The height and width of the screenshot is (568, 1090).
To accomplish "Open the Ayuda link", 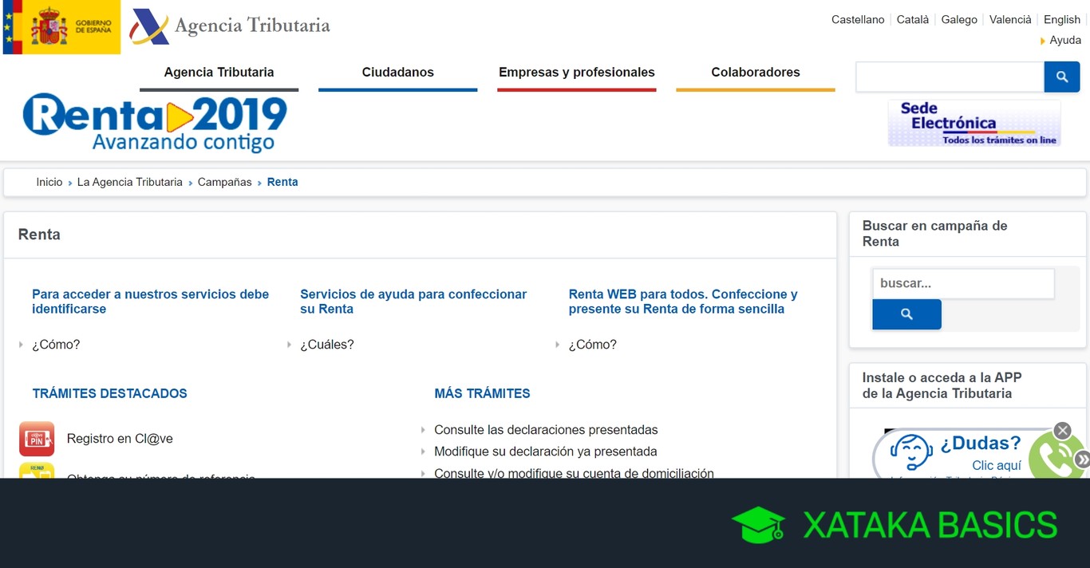I will point(1065,40).
